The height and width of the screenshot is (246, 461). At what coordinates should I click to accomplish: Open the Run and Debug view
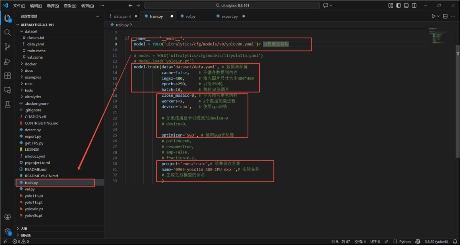tap(7, 61)
